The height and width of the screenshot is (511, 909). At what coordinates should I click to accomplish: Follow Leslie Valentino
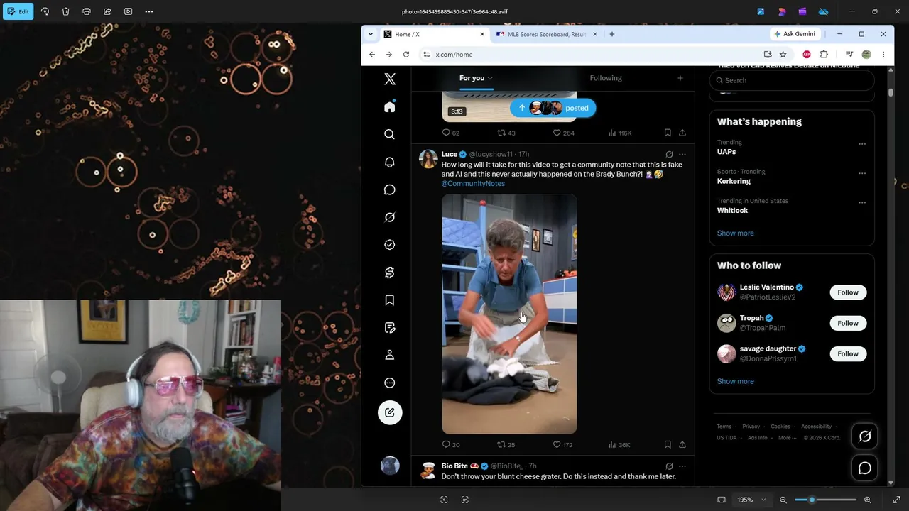(848, 292)
